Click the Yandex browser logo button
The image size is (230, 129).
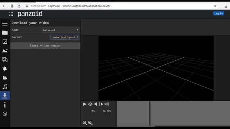12,6
